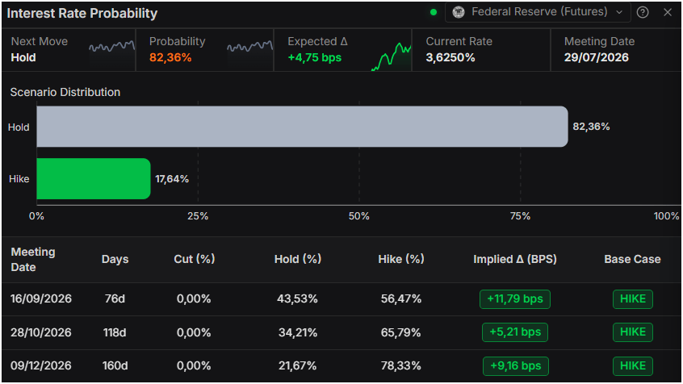Sort by the Cut (%) column header
This screenshot has width=683, height=384.
[195, 260]
